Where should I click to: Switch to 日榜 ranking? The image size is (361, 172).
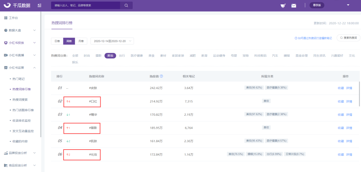click(x=57, y=41)
